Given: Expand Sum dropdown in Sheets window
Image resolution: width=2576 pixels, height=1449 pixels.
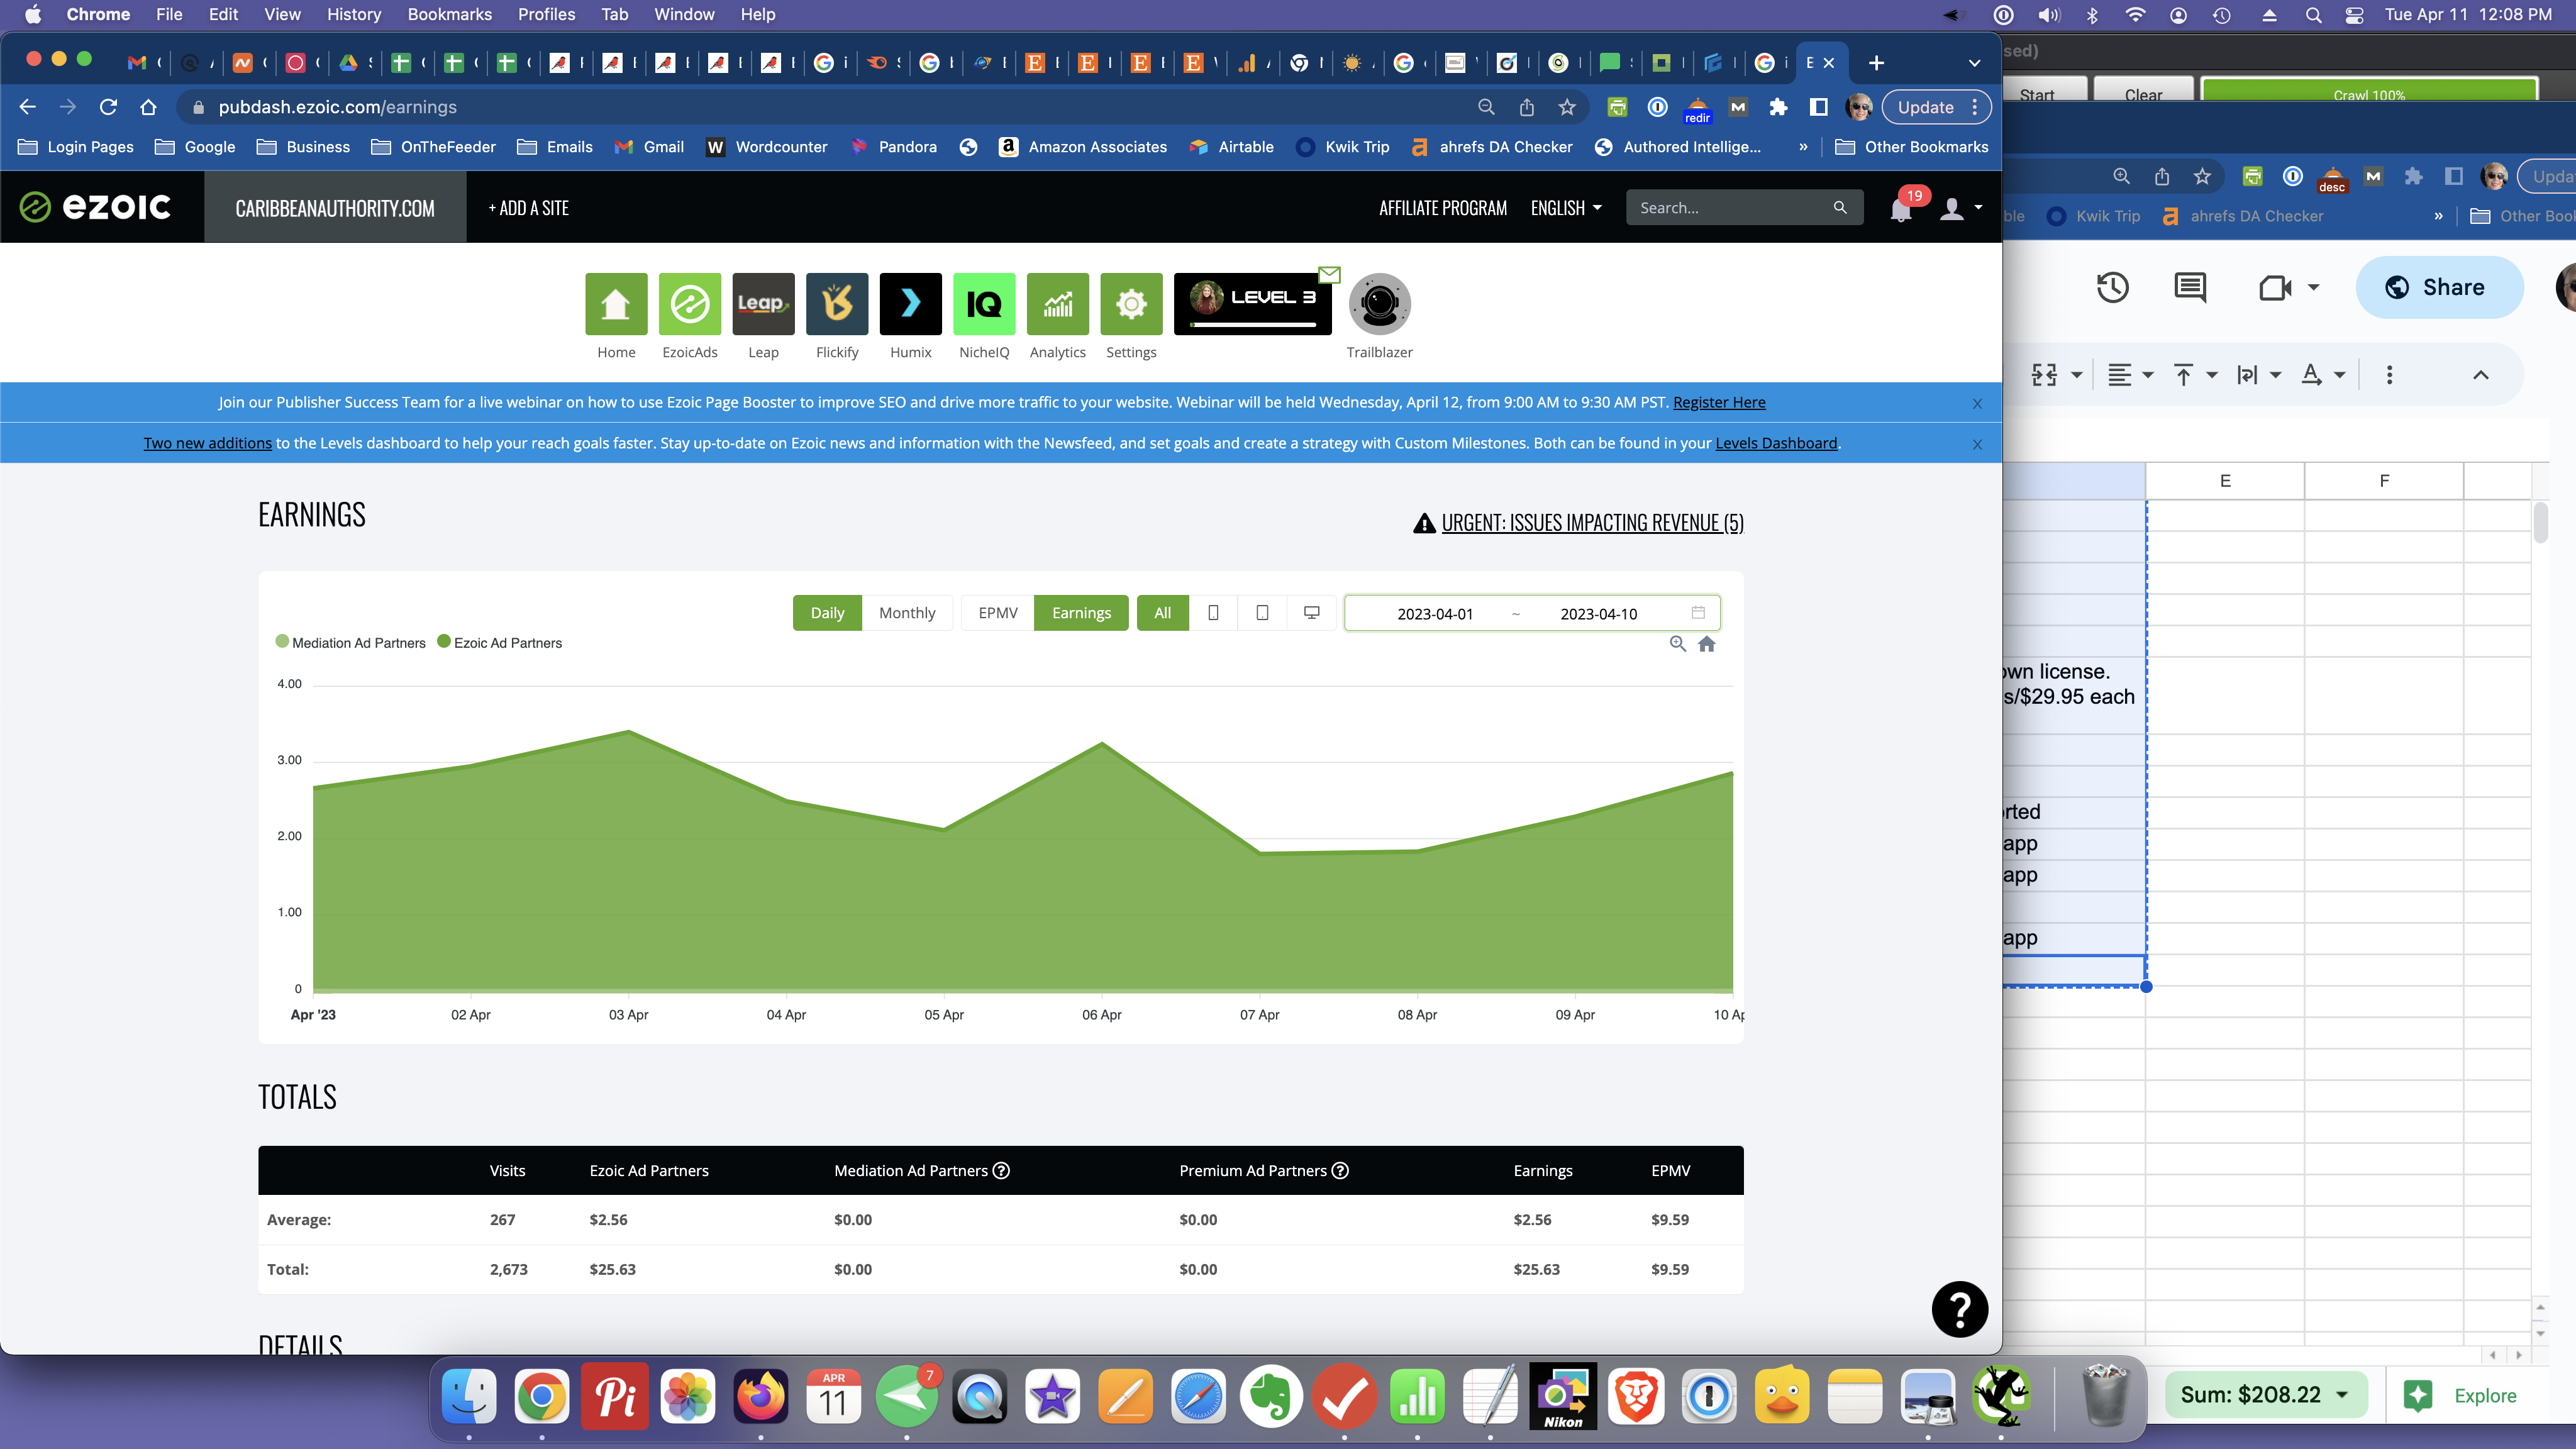Looking at the screenshot, I should point(2342,1395).
